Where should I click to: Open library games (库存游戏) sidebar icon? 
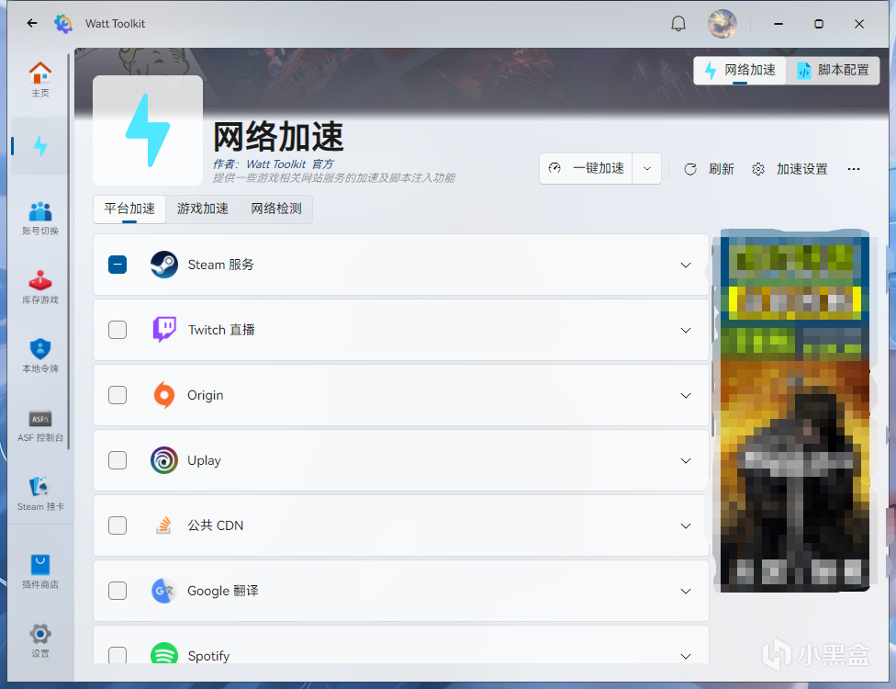(x=40, y=287)
